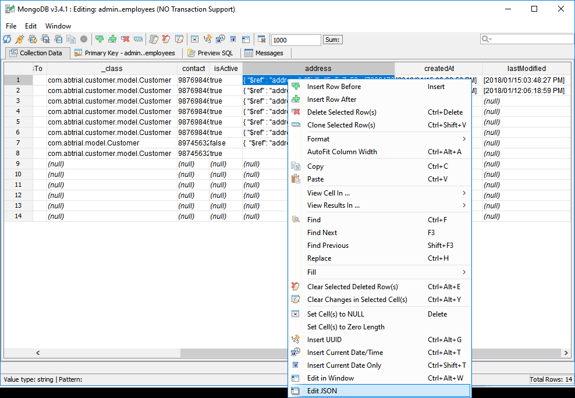Click the connection plug icon in the toolbar
The height and width of the screenshot is (398, 575).
(x=20, y=39)
